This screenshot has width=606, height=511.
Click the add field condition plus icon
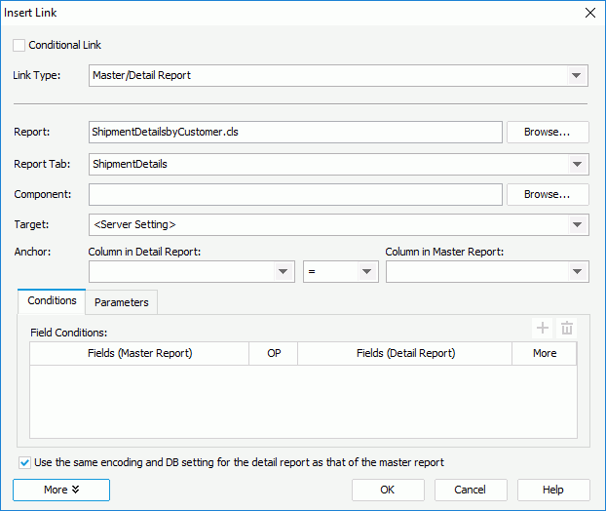coord(543,330)
